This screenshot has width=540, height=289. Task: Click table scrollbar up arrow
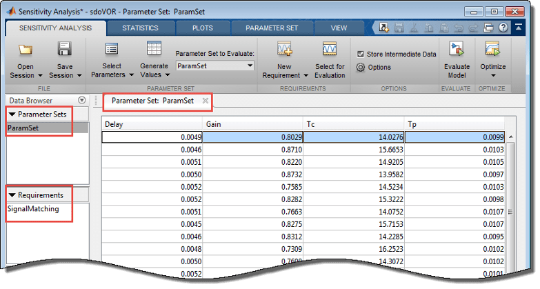pyautogui.click(x=511, y=137)
